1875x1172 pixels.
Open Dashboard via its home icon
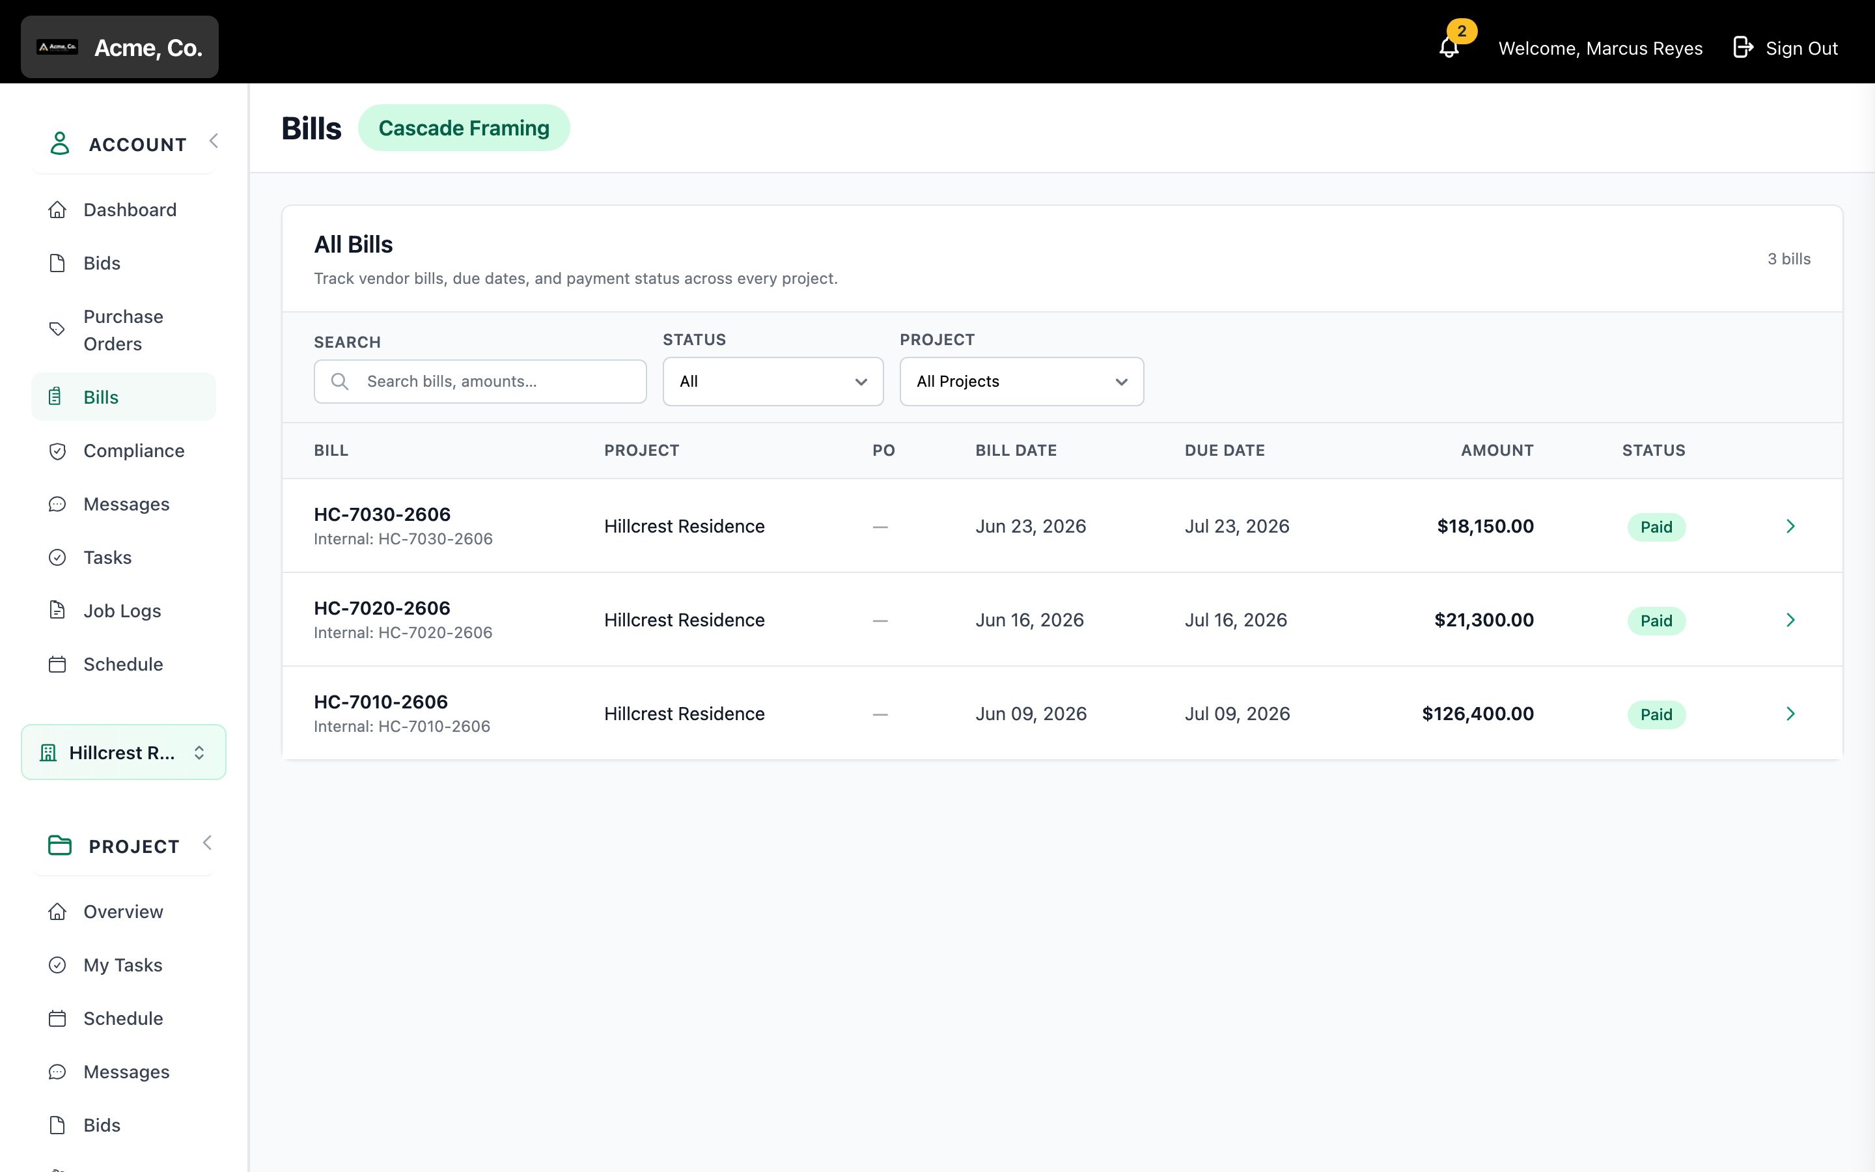[x=57, y=210]
